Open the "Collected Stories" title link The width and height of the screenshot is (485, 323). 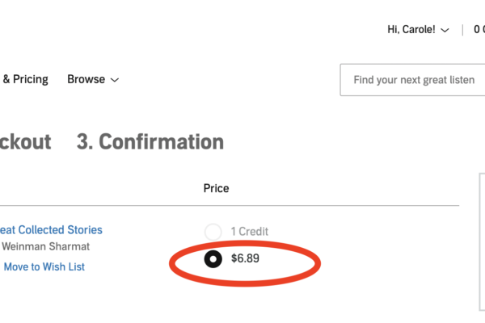click(52, 230)
